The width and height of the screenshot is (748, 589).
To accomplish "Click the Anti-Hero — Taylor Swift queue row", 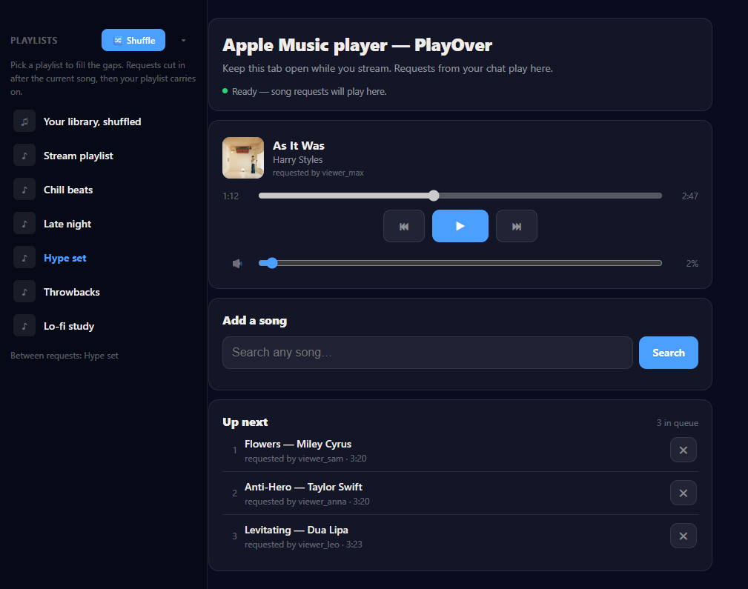I will click(460, 493).
